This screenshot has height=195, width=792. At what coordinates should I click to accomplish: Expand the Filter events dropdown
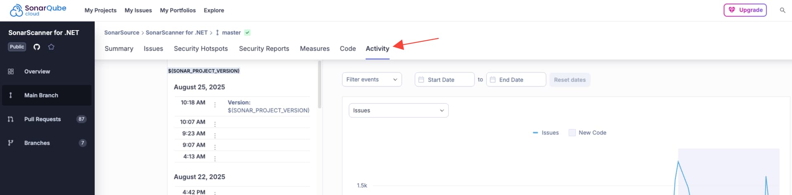(x=372, y=80)
